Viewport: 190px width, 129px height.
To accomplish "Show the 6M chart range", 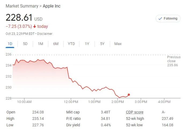I will click(56, 44).
